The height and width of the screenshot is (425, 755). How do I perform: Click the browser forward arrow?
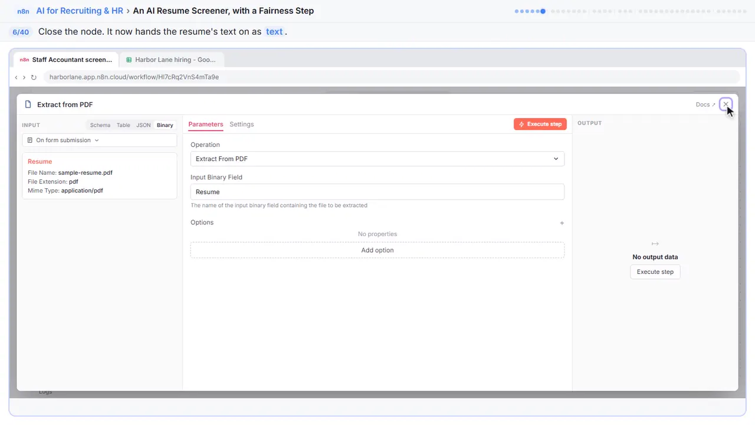point(24,77)
